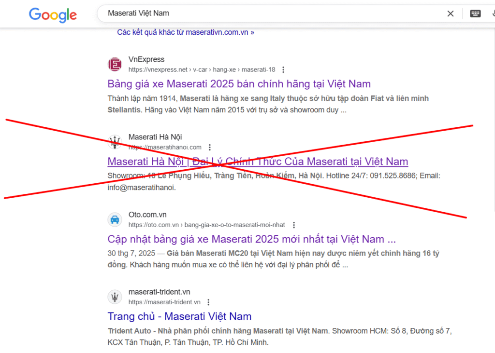
Task: Click the VnExpress site name above the result
Action: point(146,59)
